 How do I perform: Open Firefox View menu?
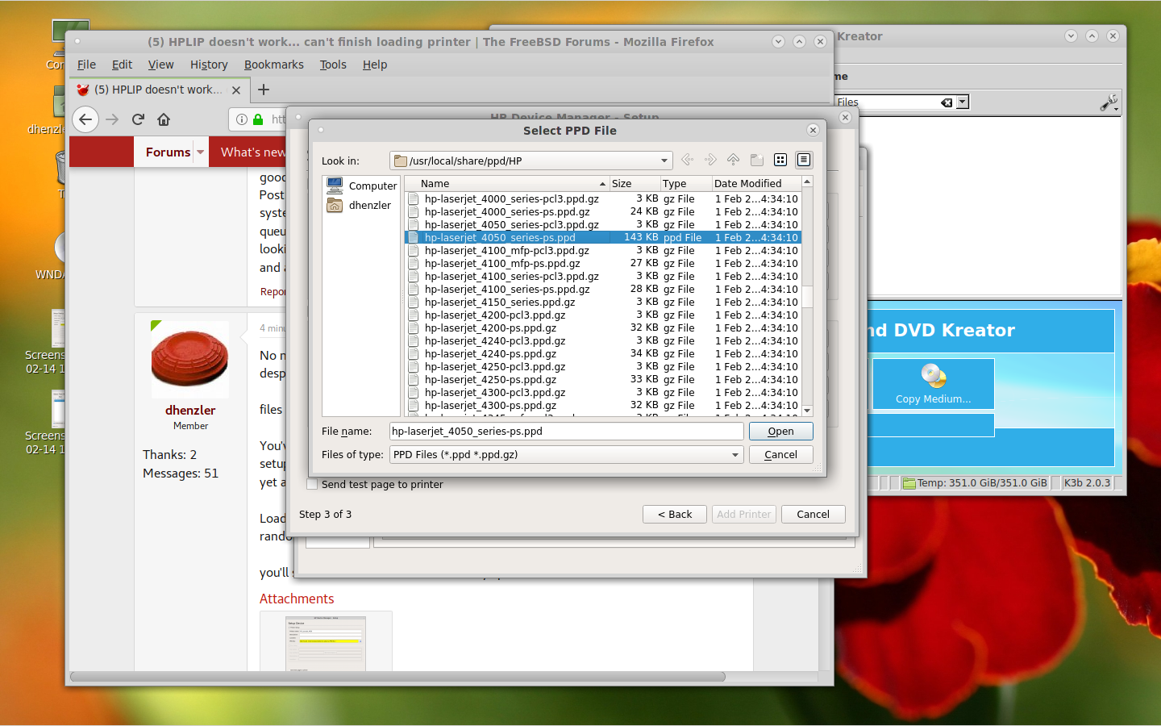[x=160, y=65]
